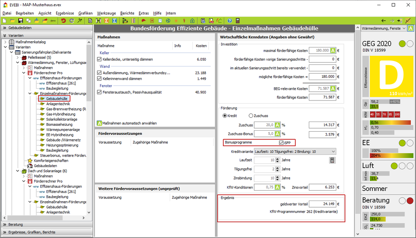The height and width of the screenshot is (238, 416).
Task: Open the Kreditvariante dropdown
Action: [x=295, y=151]
